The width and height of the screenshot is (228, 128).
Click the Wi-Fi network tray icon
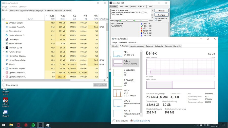point(205,125)
